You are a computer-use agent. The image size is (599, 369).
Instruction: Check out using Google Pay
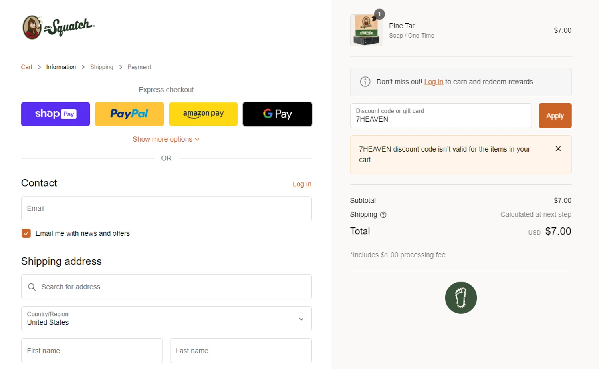[x=277, y=114]
